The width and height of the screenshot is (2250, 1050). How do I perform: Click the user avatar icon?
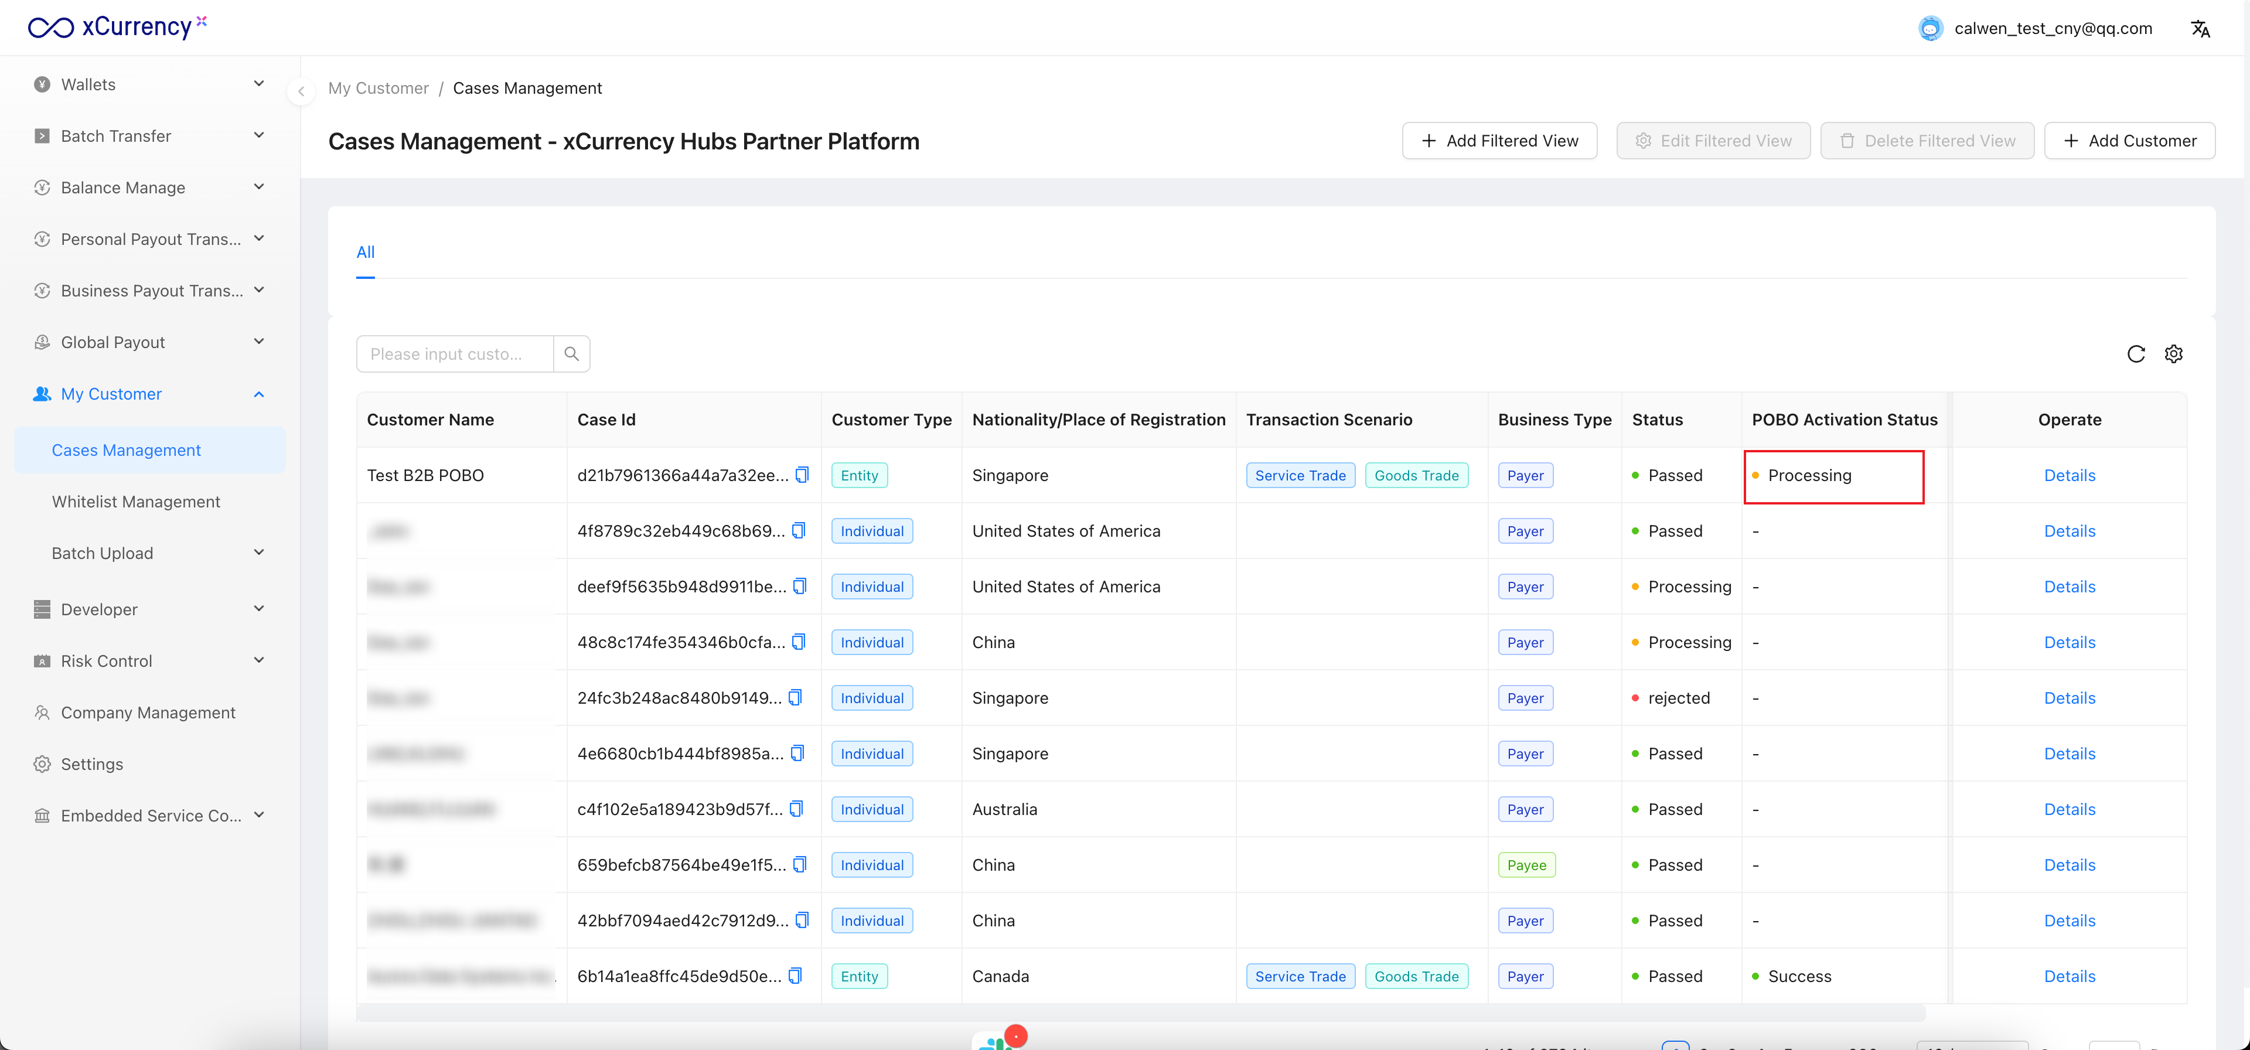point(1930,29)
